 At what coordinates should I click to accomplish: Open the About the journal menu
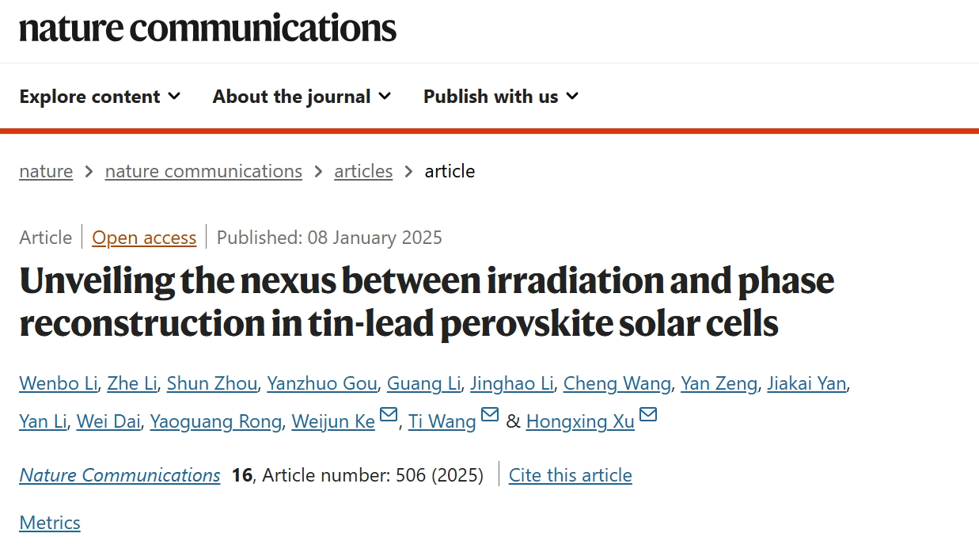pyautogui.click(x=302, y=97)
